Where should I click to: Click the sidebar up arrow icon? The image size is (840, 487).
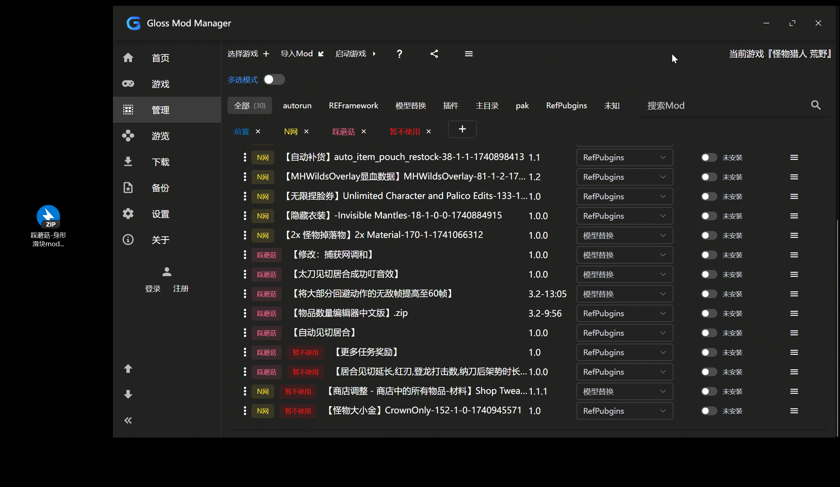(128, 369)
